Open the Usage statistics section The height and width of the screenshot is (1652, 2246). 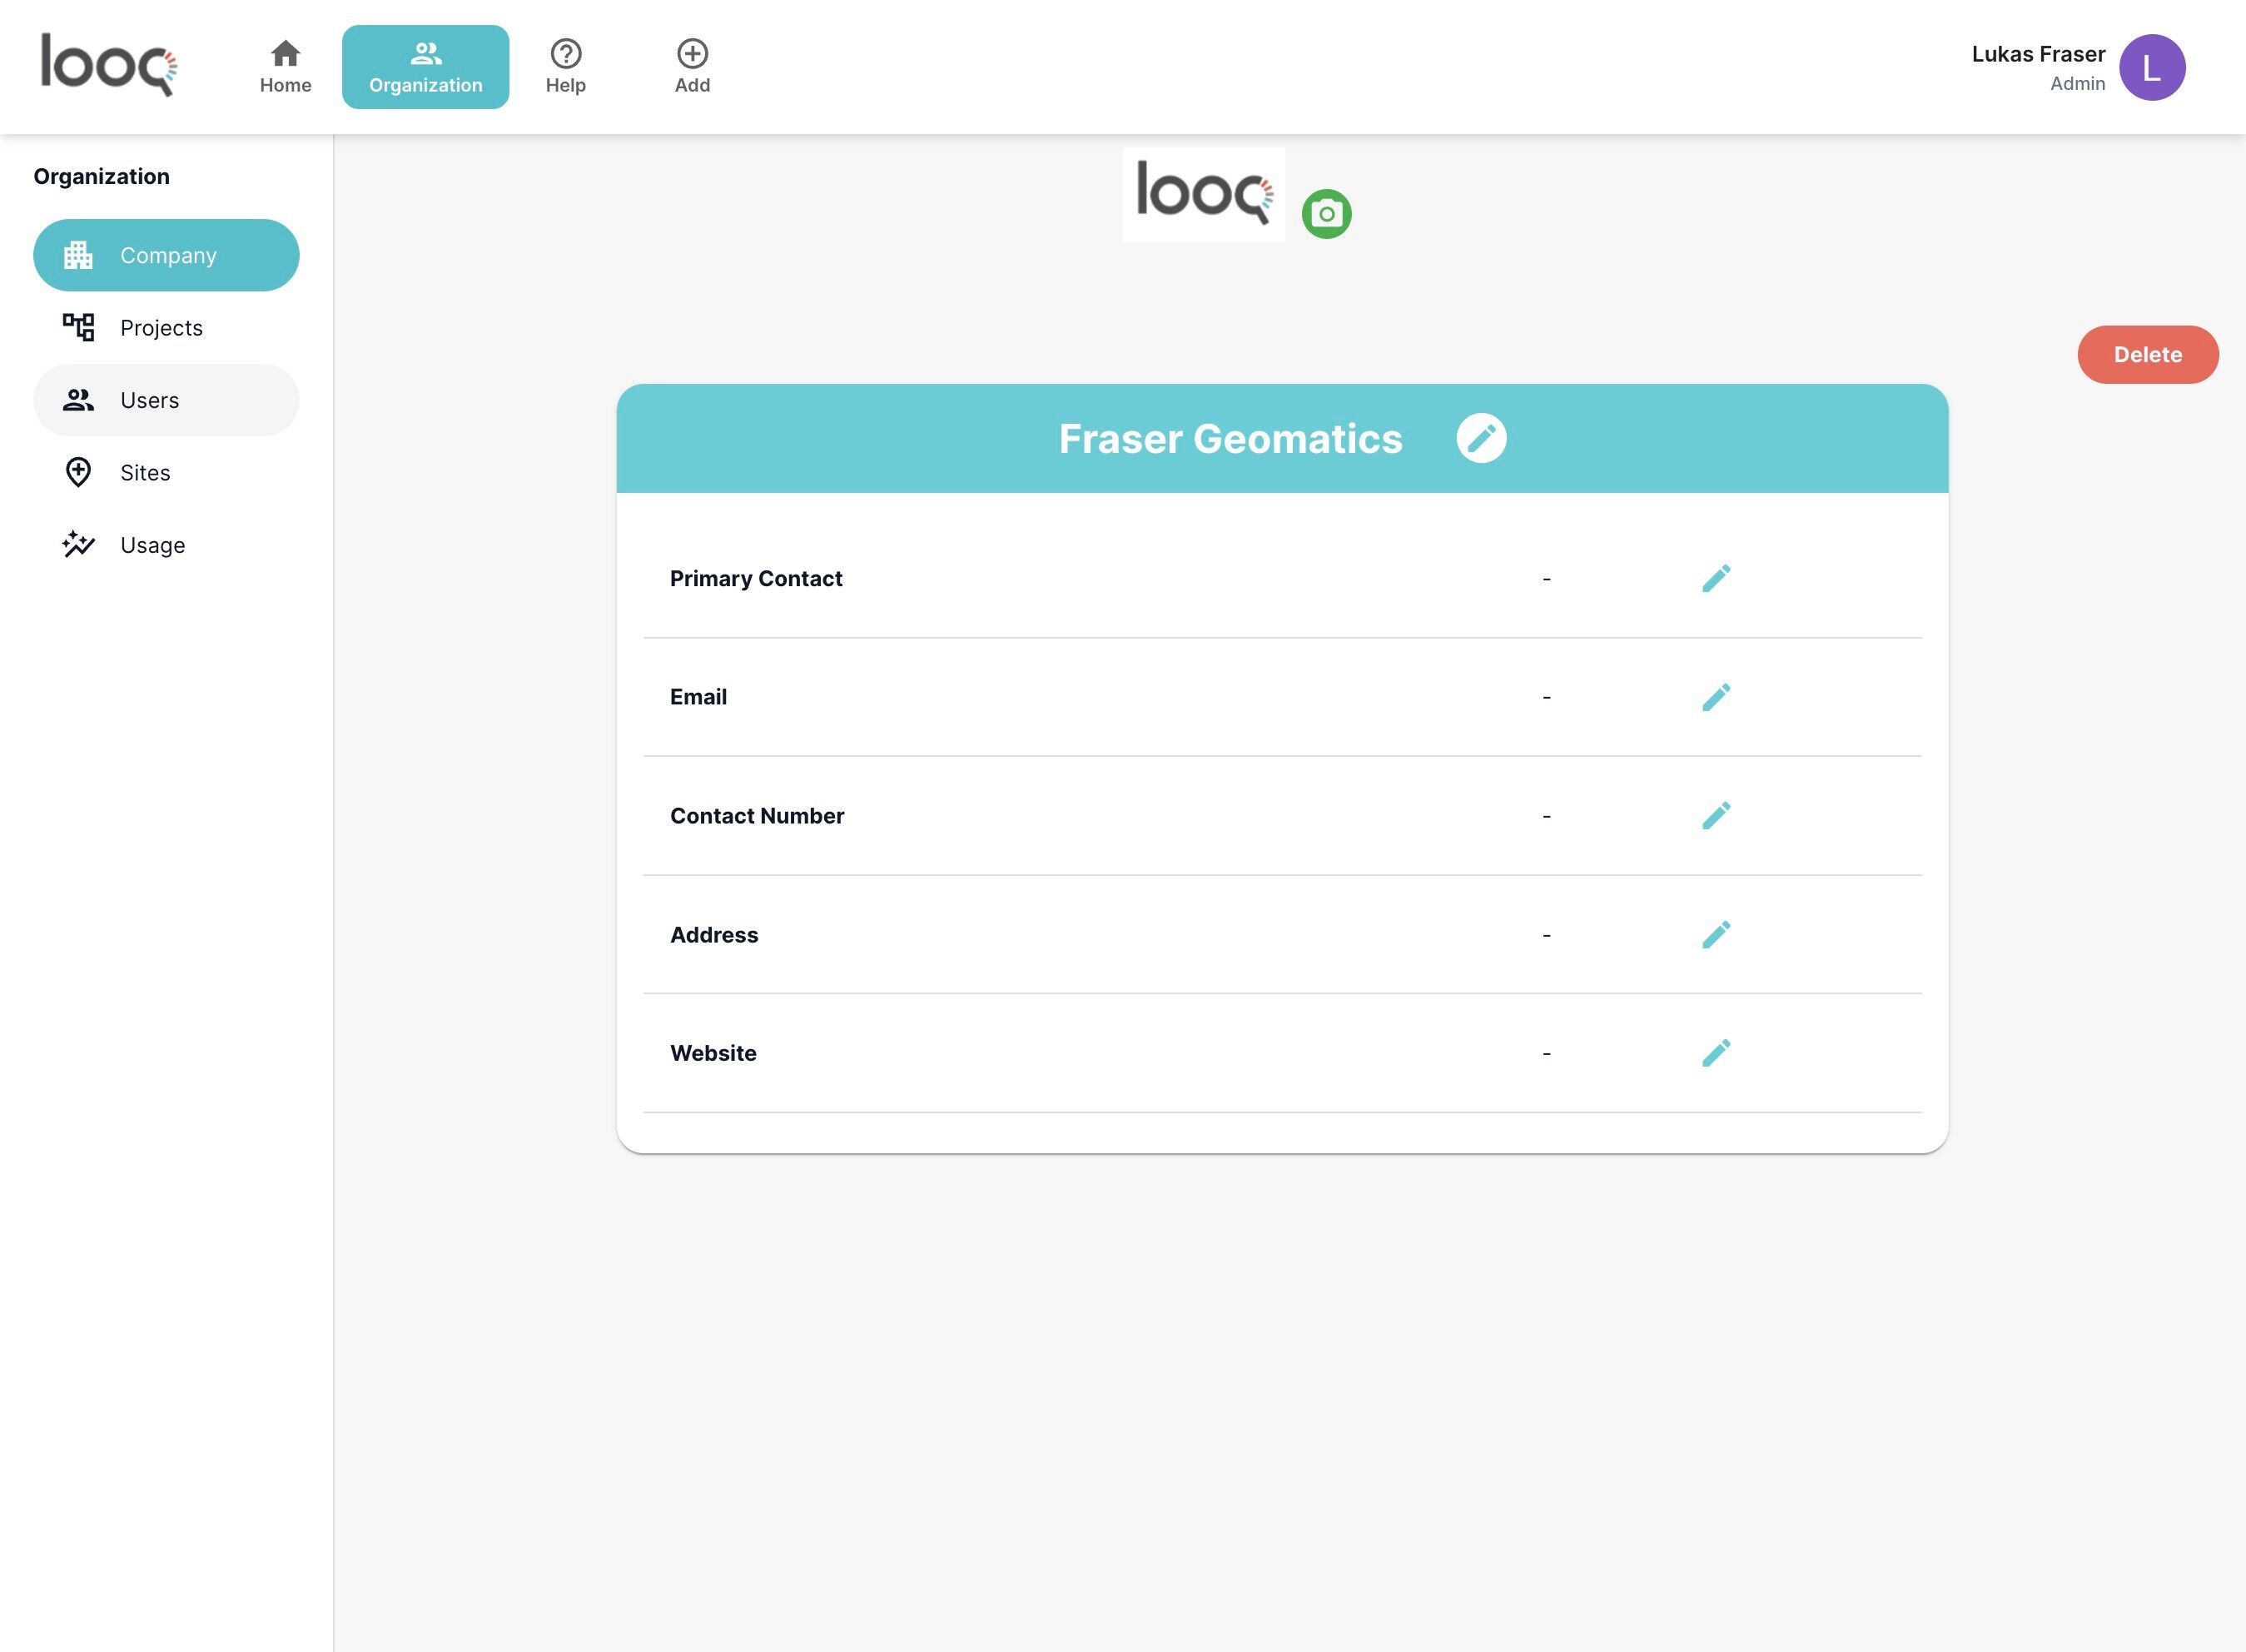[152, 545]
